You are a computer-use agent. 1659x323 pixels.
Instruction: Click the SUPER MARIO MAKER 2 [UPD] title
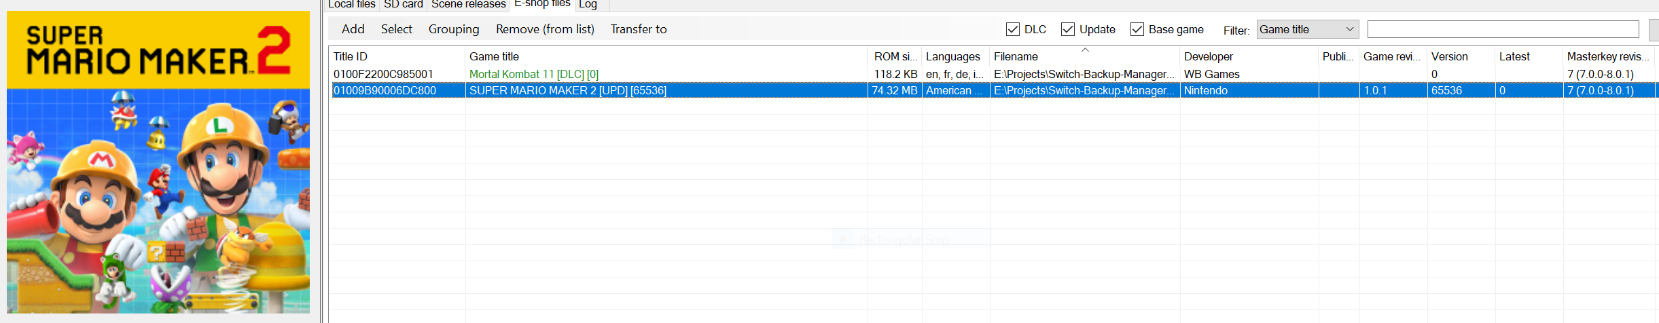click(x=568, y=90)
